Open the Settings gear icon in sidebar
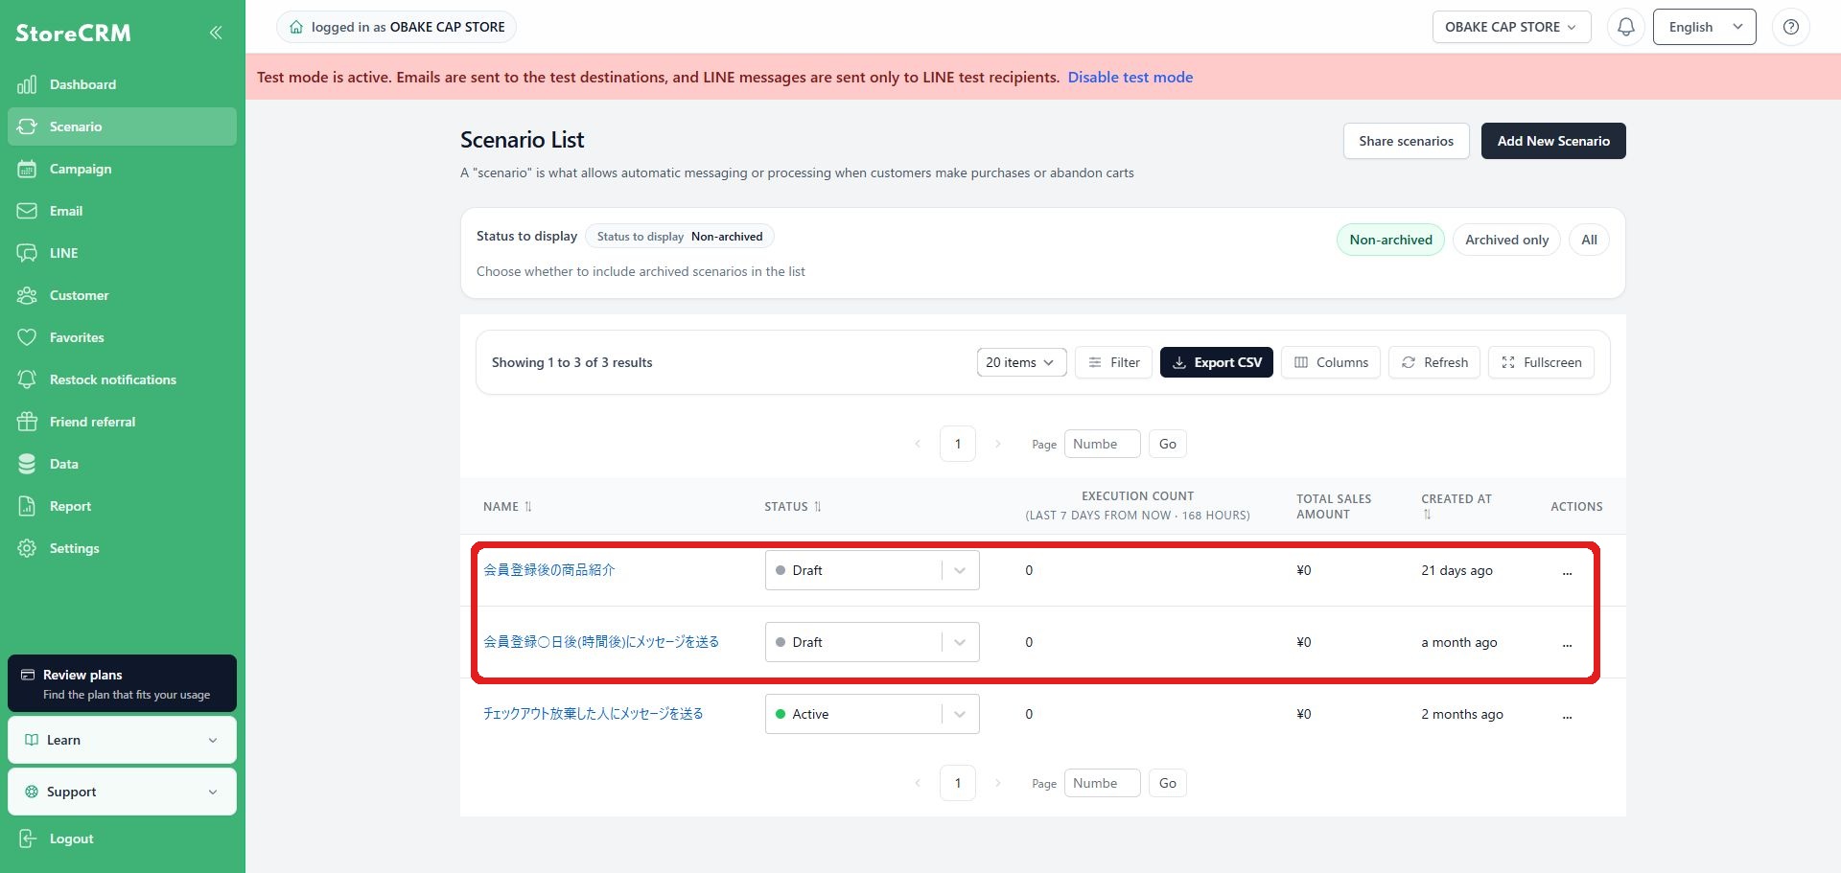Screen dimensions: 1841x873 tap(27, 548)
